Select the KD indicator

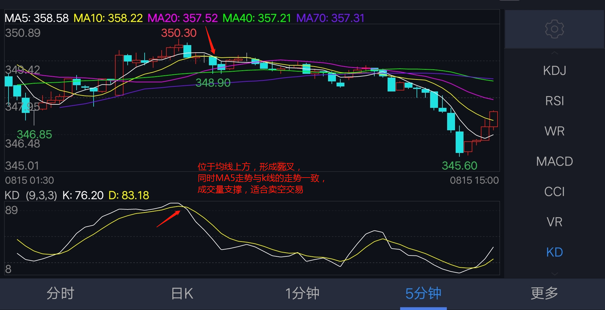554,252
